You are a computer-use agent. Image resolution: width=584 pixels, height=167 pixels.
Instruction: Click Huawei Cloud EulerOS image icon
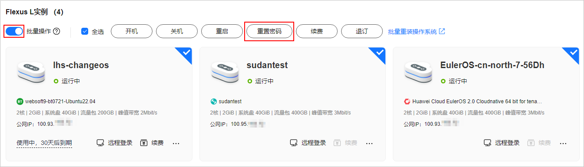pos(407,102)
